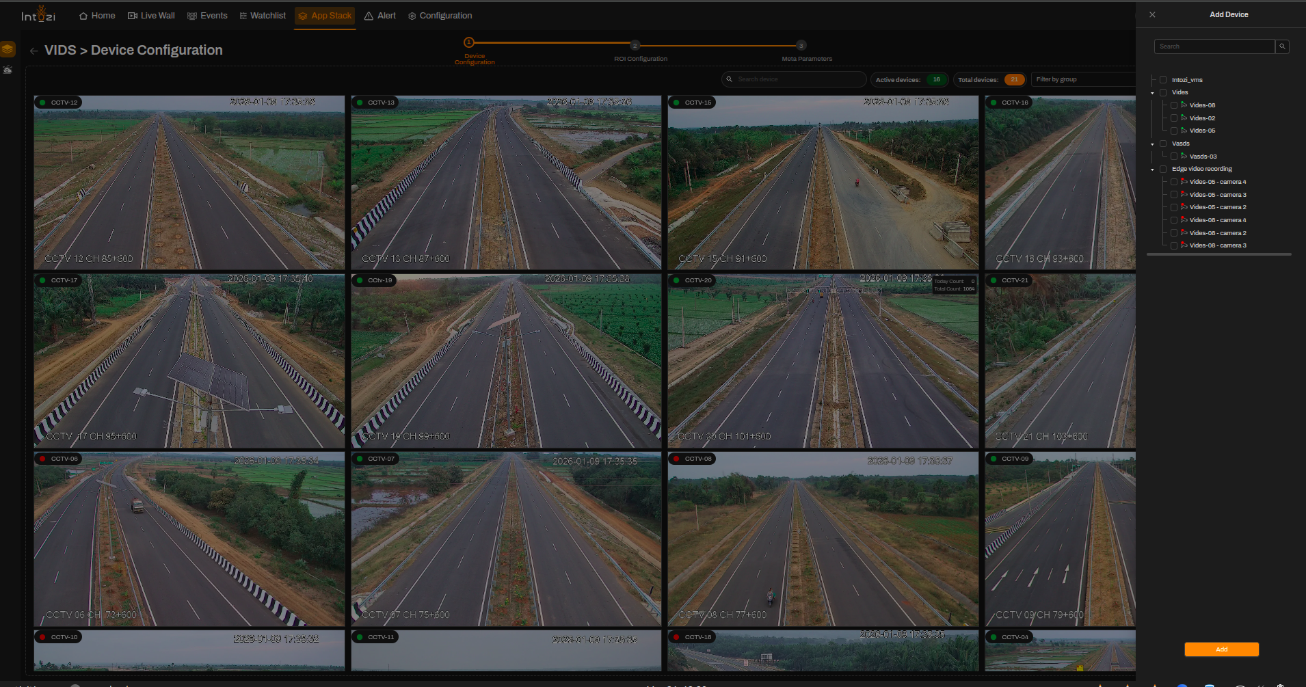The image size is (1306, 687).
Task: Check the Vasds-03 checkbox
Action: point(1174,157)
